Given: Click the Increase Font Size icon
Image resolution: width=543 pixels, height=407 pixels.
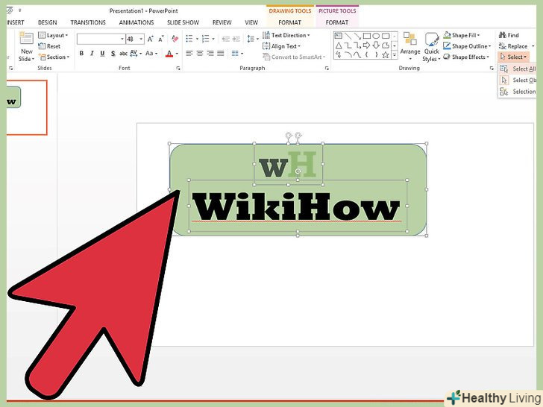Looking at the screenshot, I should pyautogui.click(x=148, y=39).
